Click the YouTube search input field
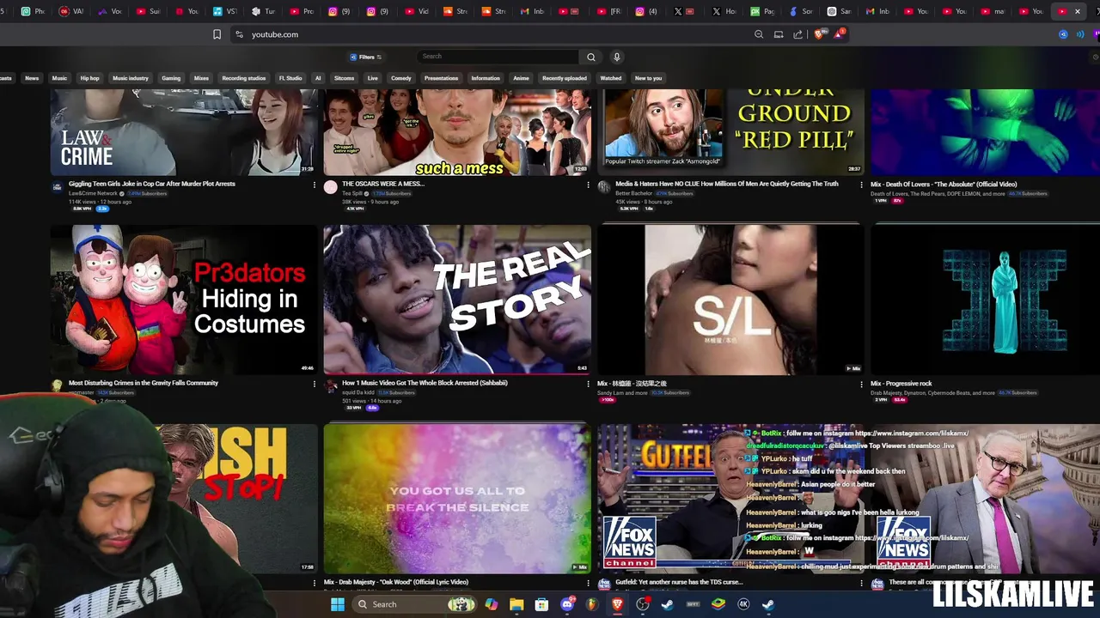This screenshot has height=618, width=1100. click(x=497, y=57)
